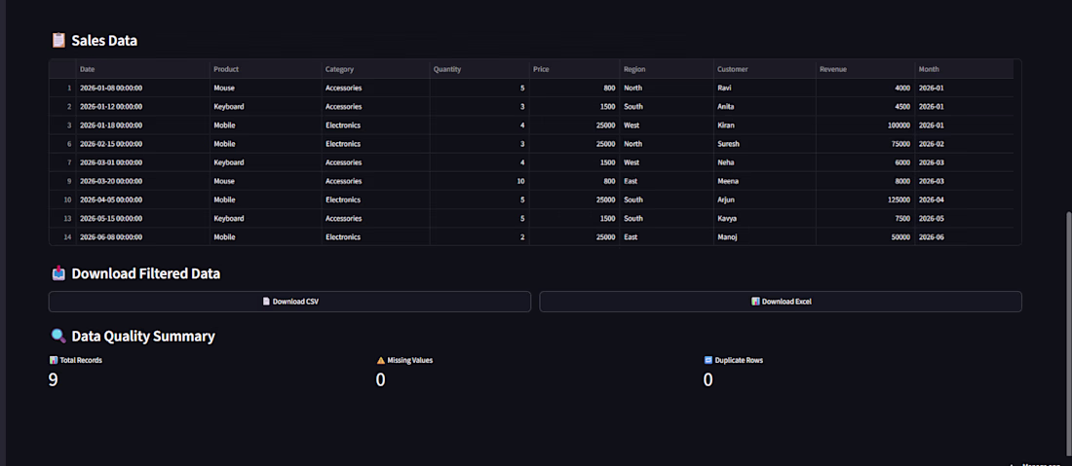Viewport: 1072px width, 466px height.
Task: Click revenue cell 125000
Action: pos(864,199)
